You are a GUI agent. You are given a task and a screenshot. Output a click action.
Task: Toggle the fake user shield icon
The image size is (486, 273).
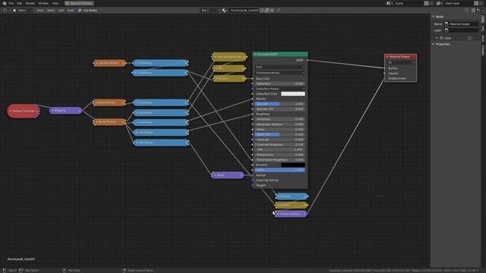[262, 10]
